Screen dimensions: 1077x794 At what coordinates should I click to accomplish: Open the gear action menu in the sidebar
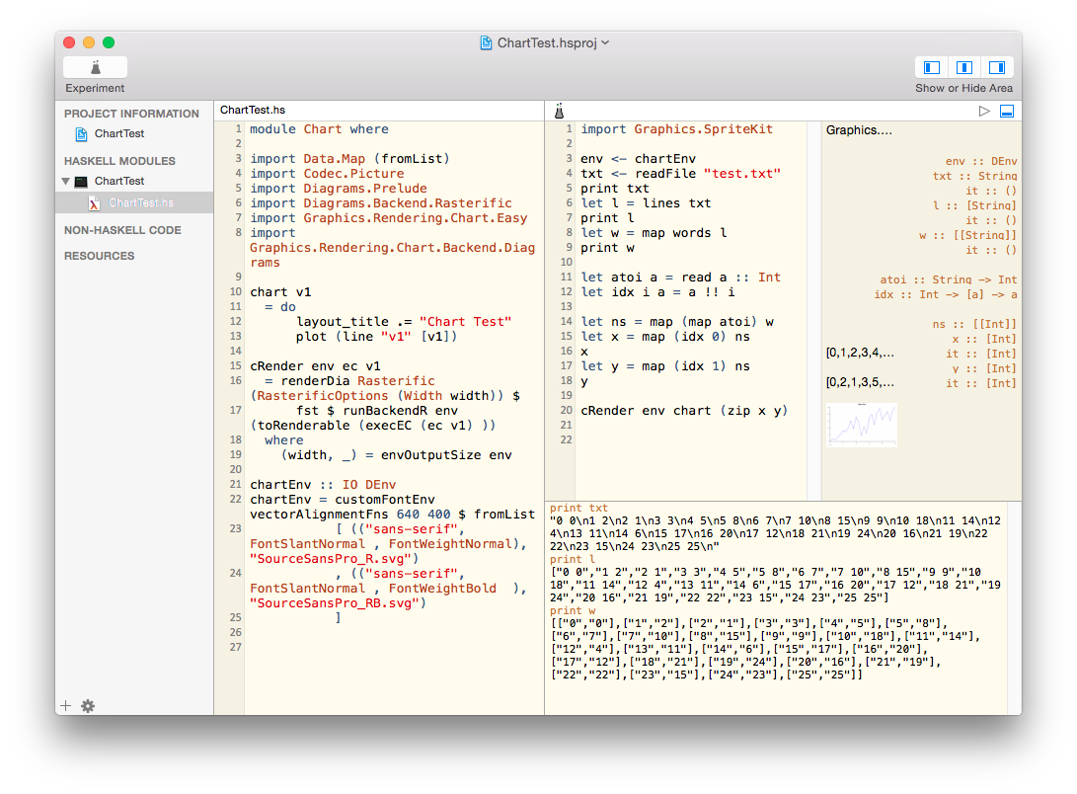click(x=88, y=705)
